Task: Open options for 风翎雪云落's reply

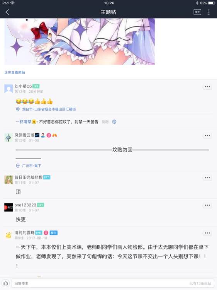Action: (207, 135)
